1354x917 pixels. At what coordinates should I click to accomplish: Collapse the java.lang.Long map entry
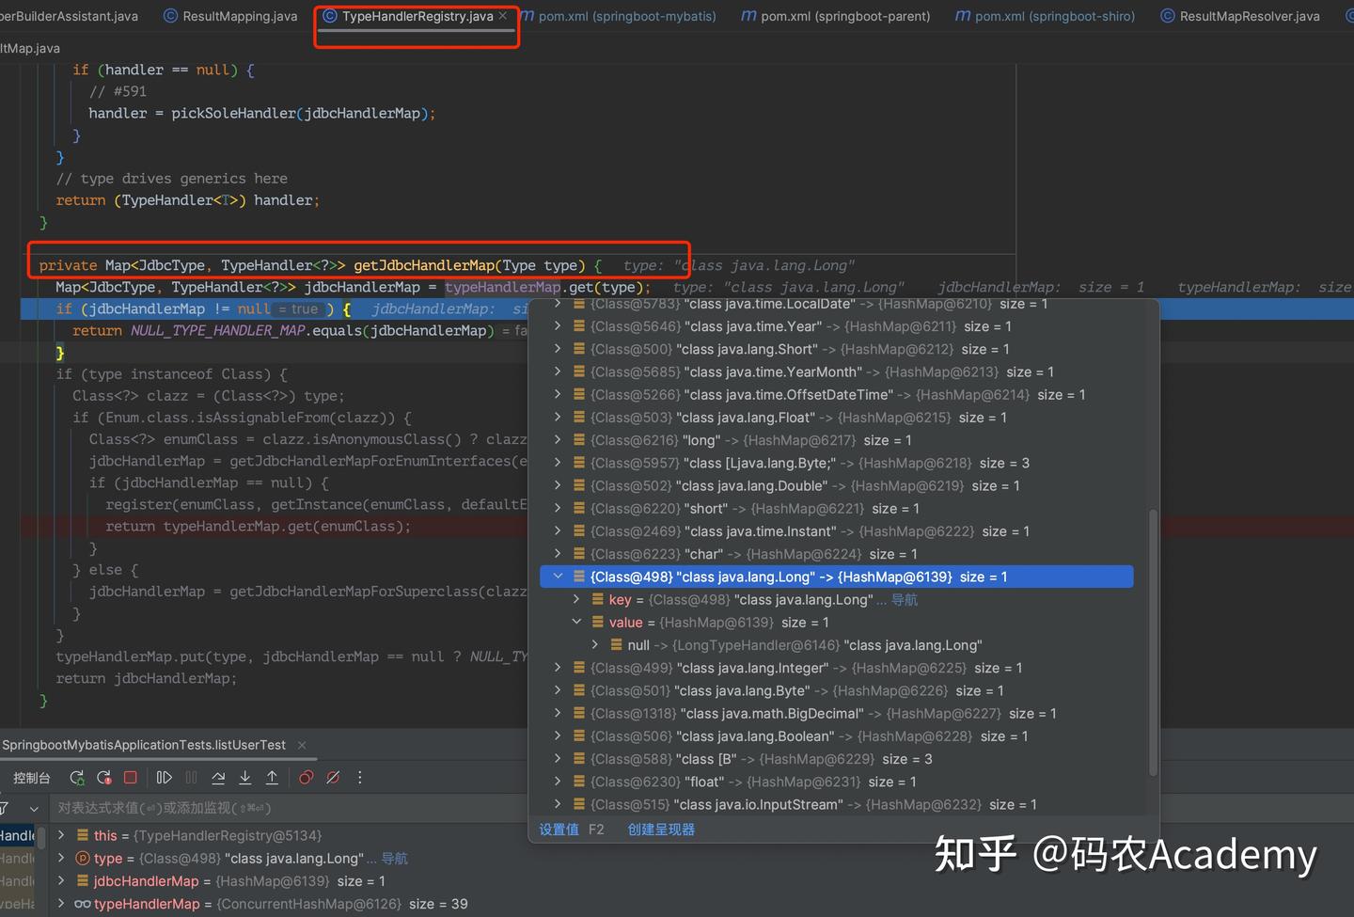coord(558,577)
